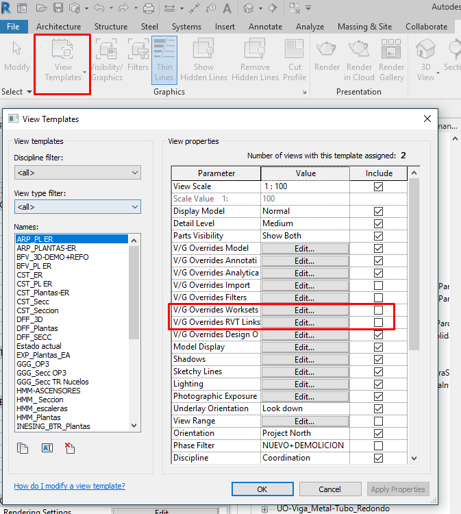461x514 pixels.
Task: Open Customize Quick Access Toolbar dropdown
Action: tap(308, 8)
